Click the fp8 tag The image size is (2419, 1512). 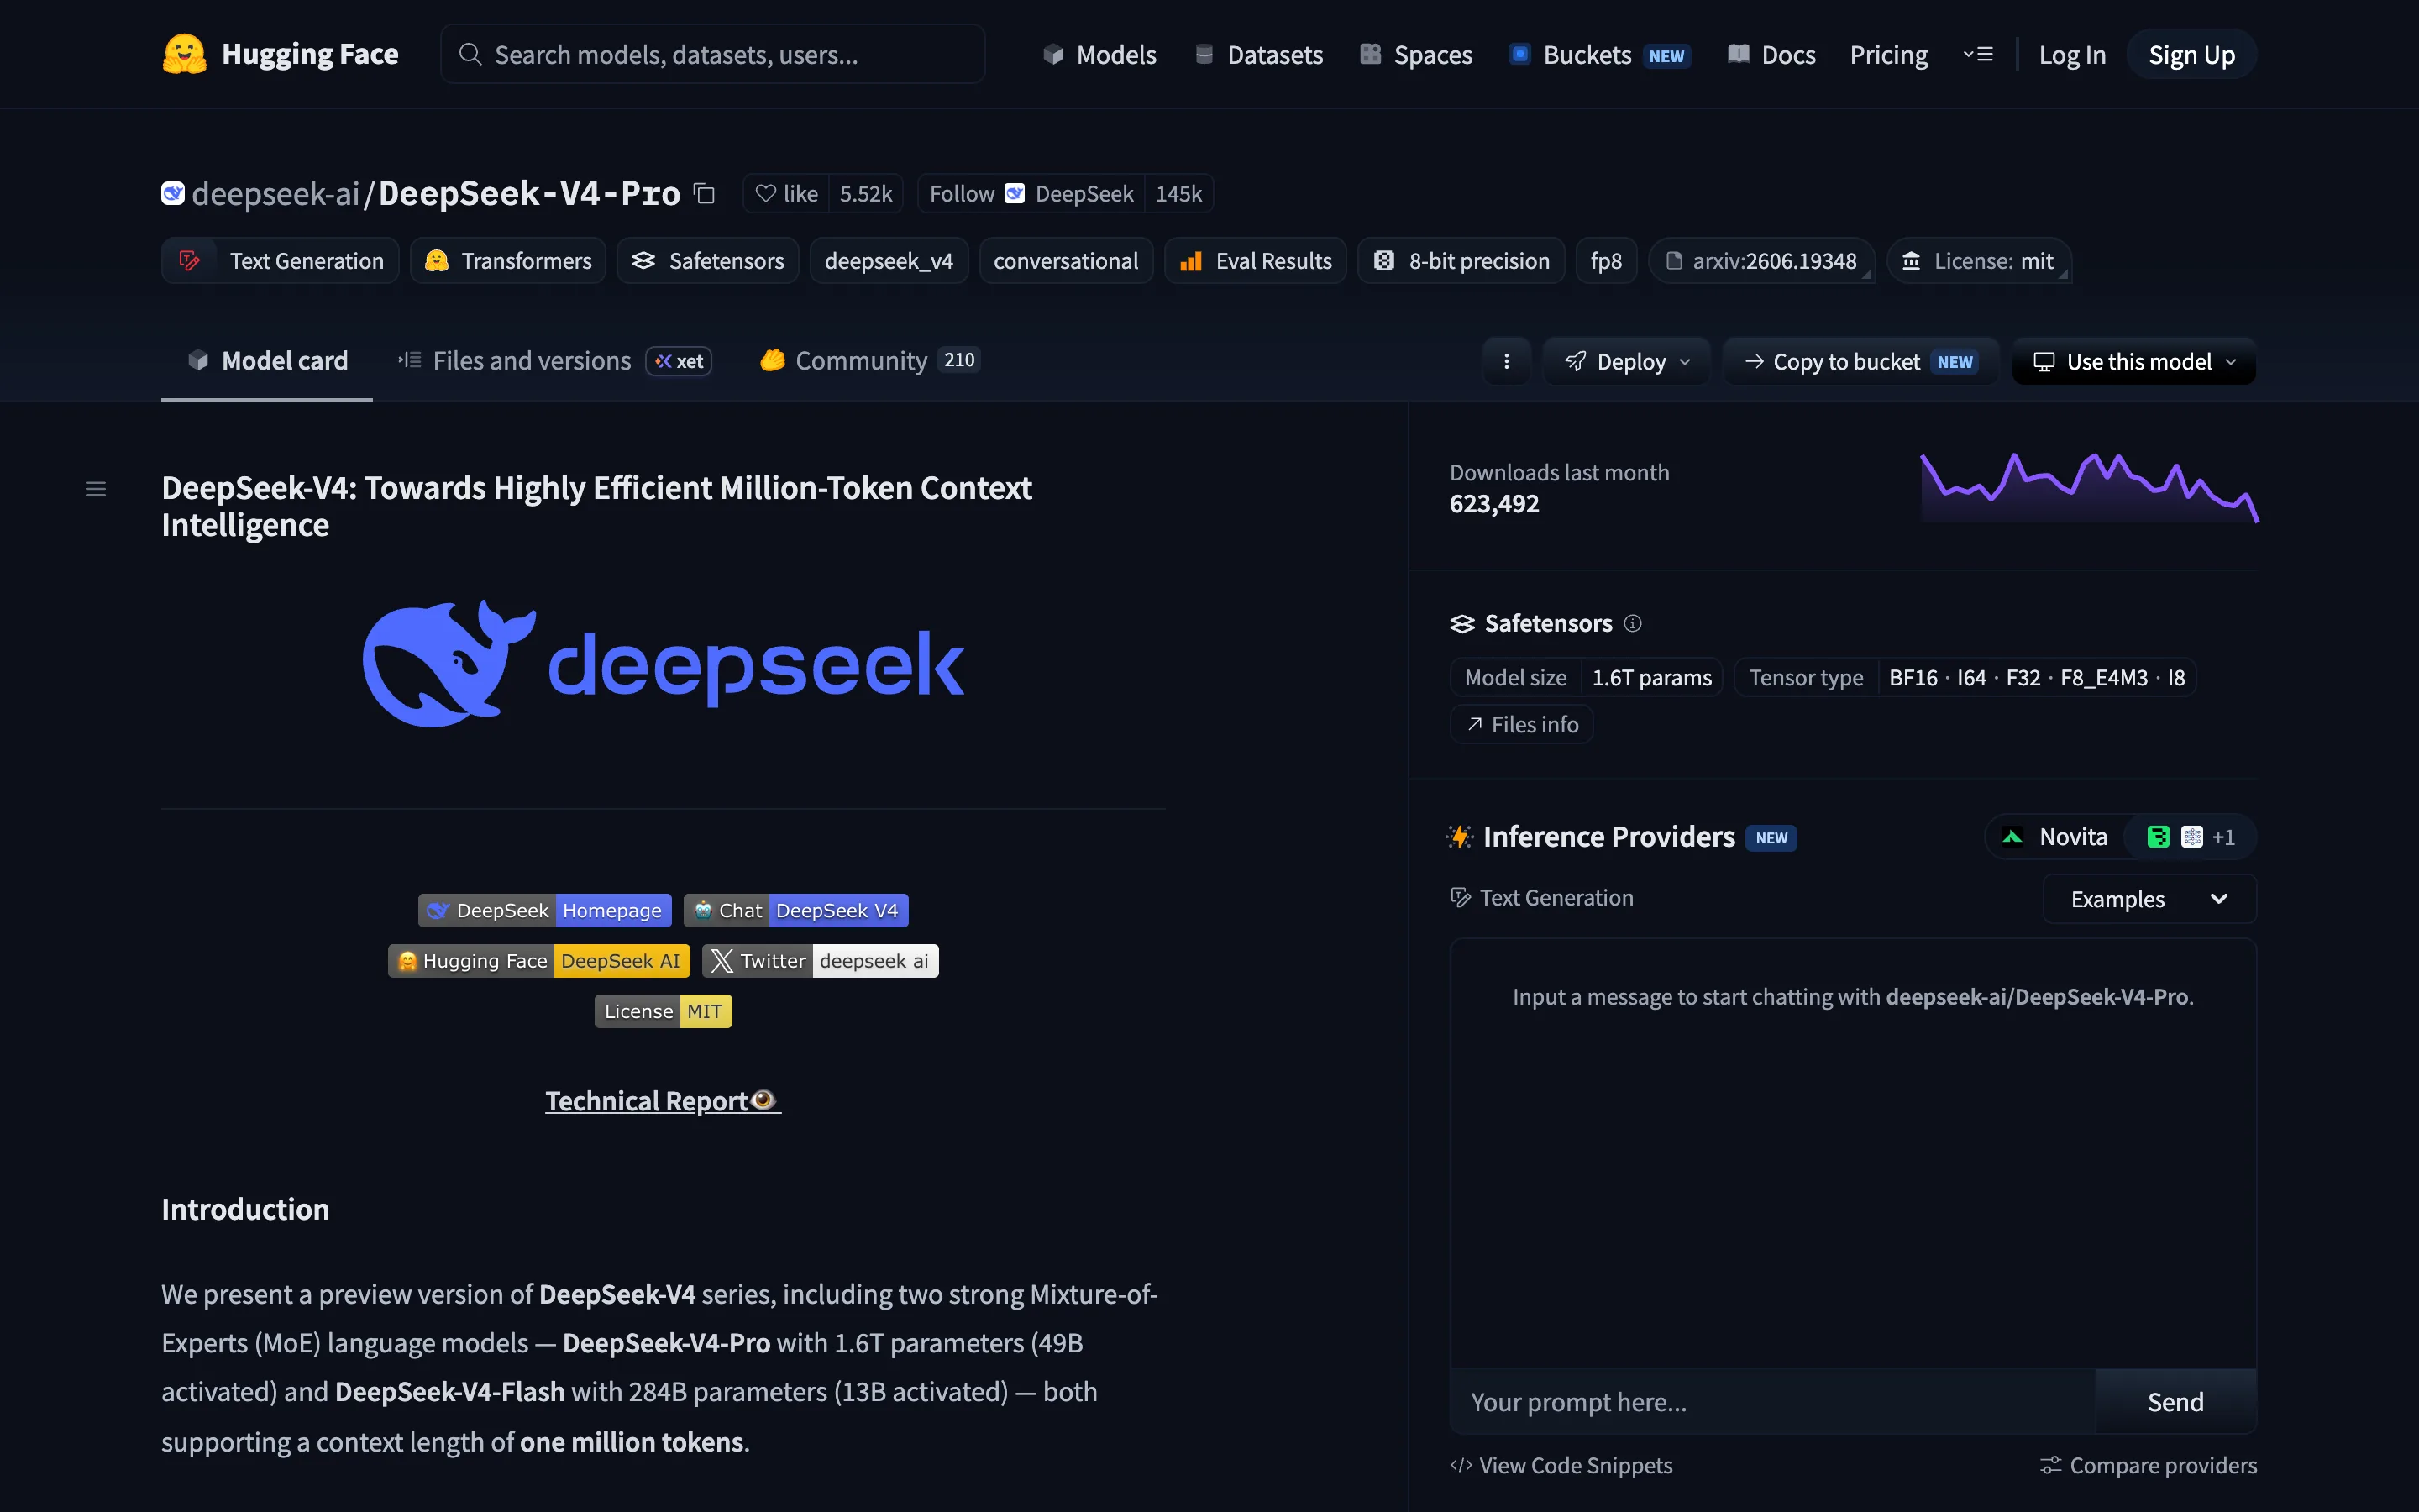tap(1606, 261)
